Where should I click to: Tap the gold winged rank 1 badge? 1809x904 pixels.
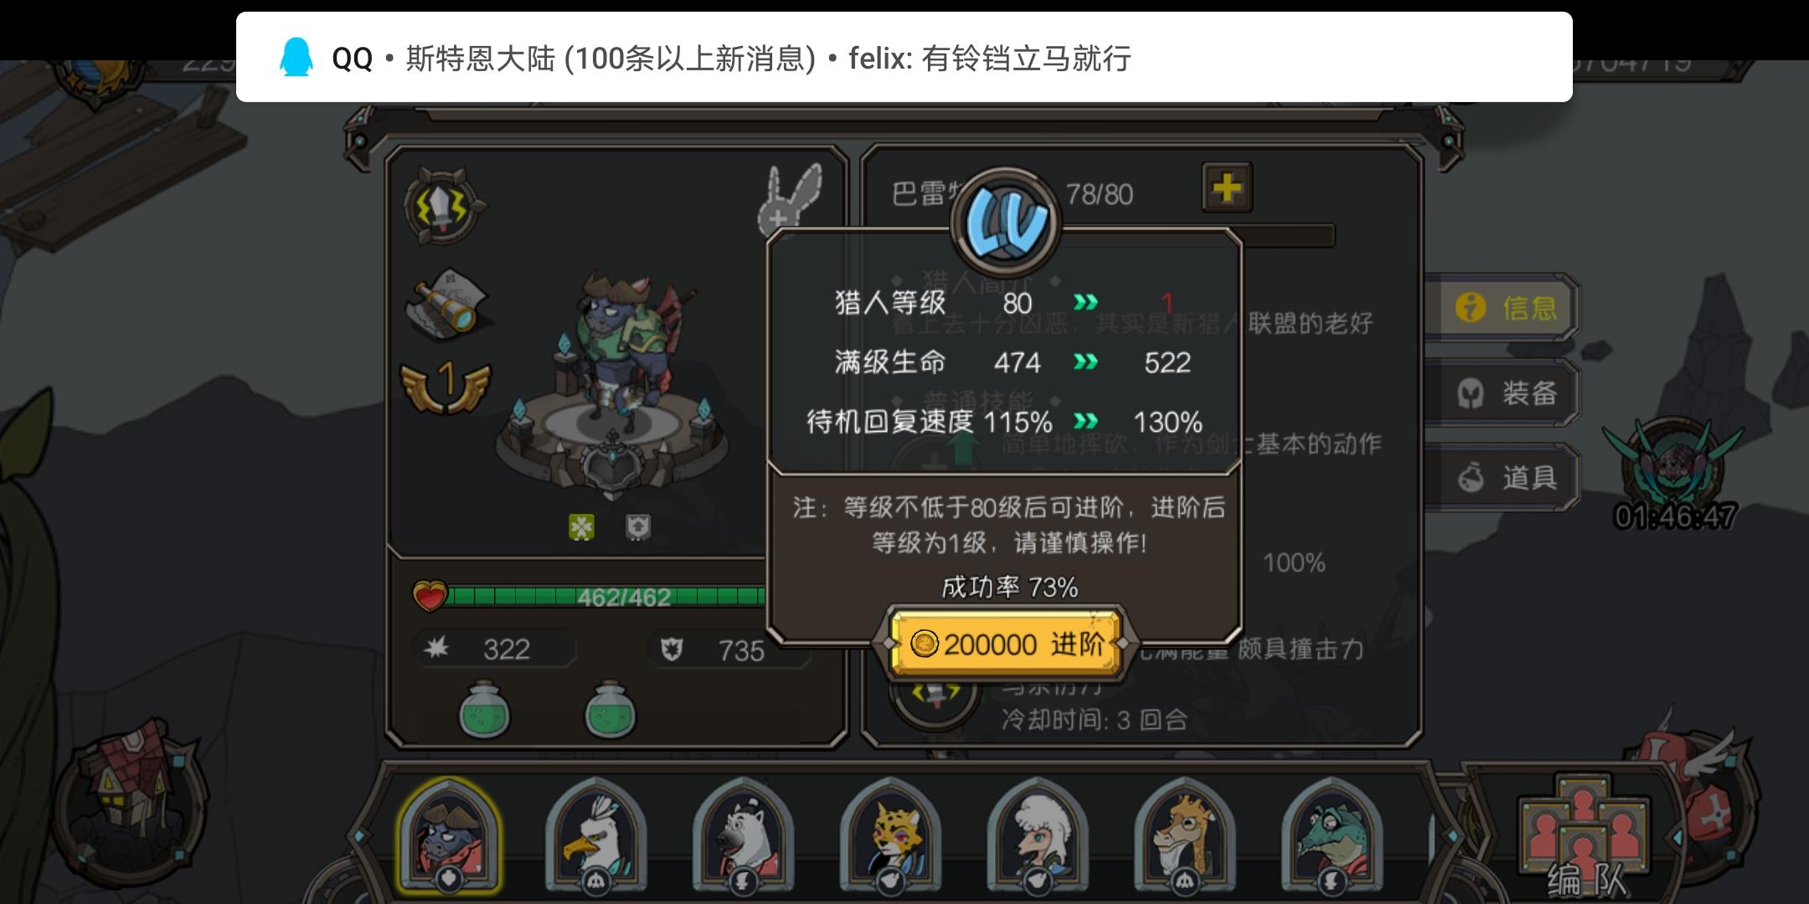coord(446,386)
